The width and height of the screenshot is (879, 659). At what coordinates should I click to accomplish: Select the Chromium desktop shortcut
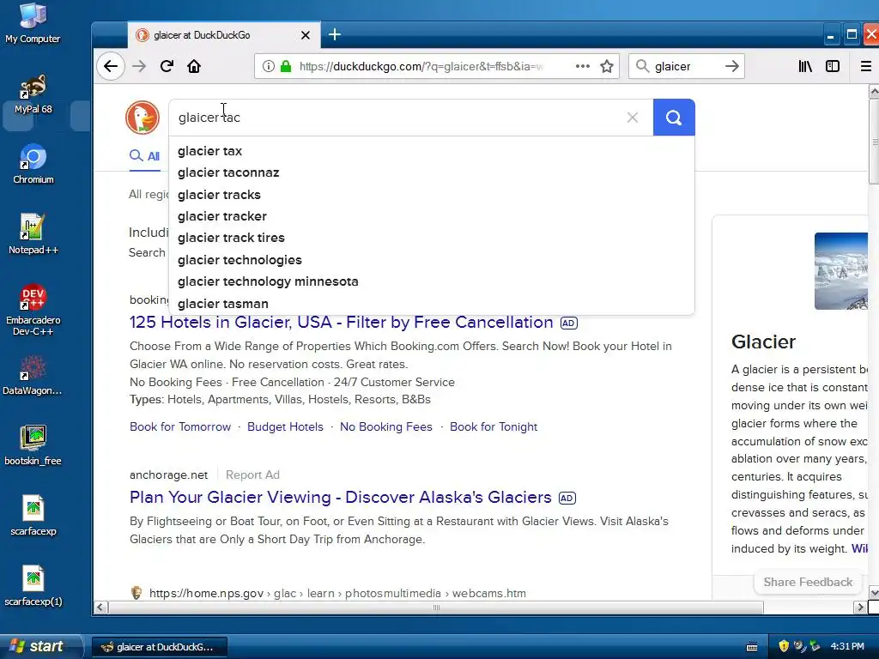33,164
